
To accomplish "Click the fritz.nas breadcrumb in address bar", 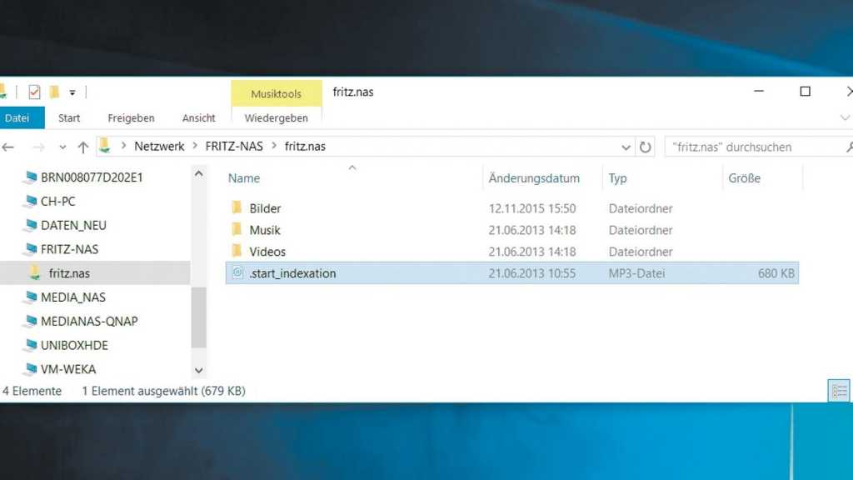I will click(x=305, y=147).
